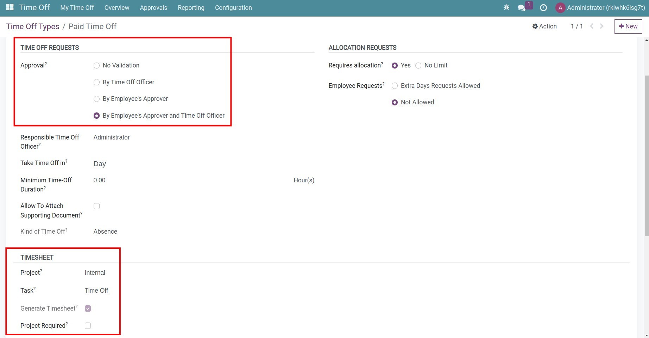Enable Allow To Attach Supporting Document
The image size is (649, 338).
(96, 206)
